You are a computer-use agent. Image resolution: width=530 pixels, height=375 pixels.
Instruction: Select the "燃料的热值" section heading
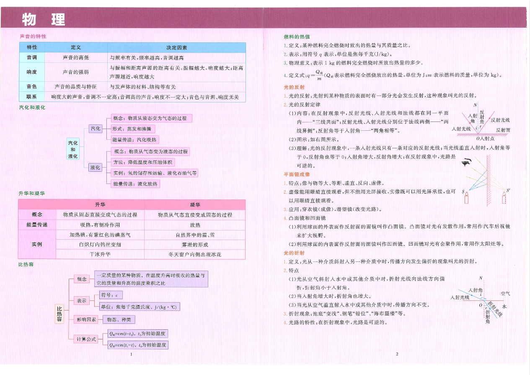click(x=297, y=36)
